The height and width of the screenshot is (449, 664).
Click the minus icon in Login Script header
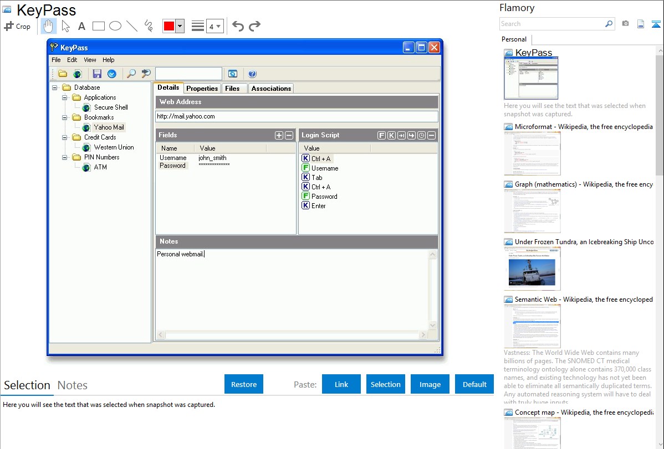(432, 136)
